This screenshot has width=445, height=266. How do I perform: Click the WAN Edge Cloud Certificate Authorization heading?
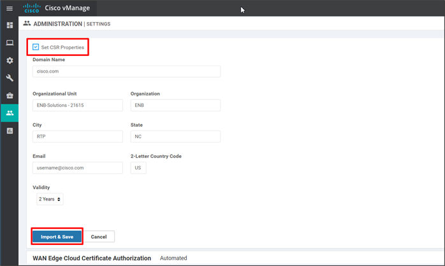tap(92, 258)
